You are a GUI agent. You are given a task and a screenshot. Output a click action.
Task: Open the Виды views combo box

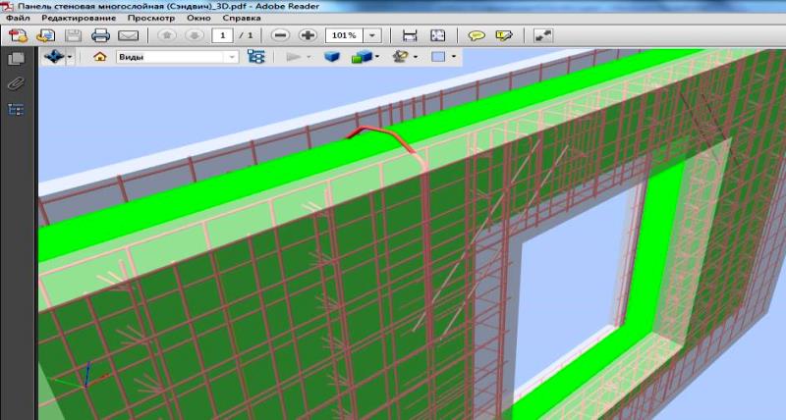(x=177, y=57)
